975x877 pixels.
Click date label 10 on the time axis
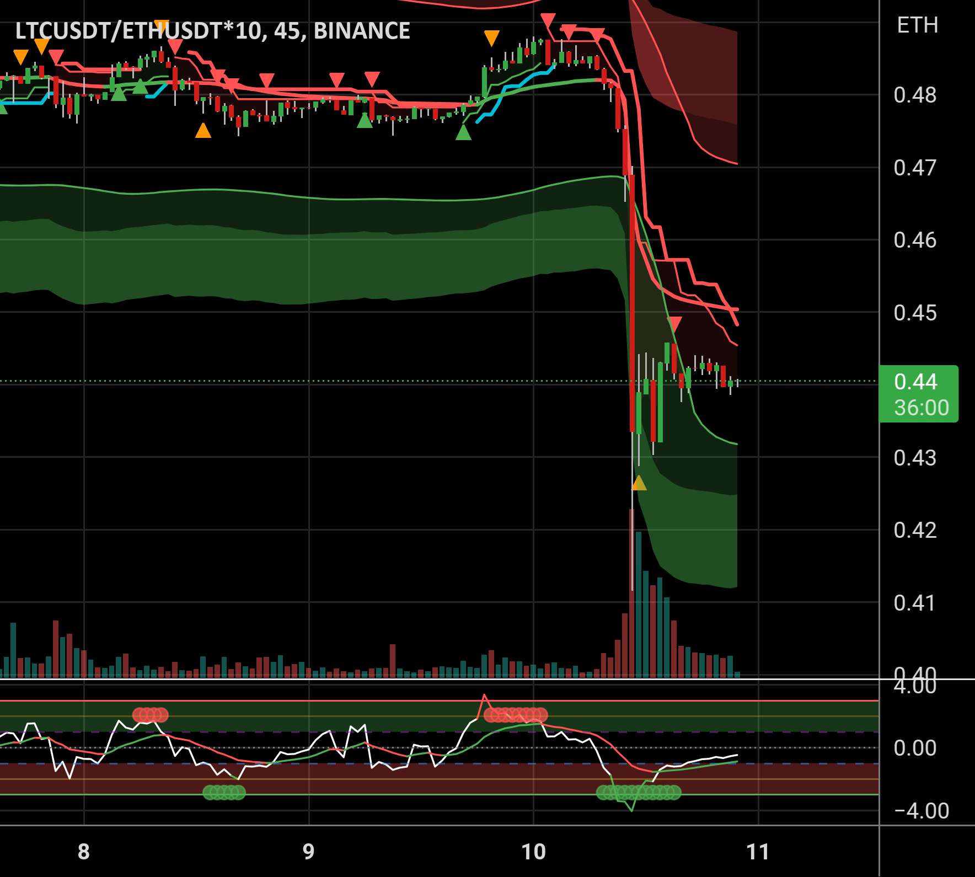tap(533, 852)
